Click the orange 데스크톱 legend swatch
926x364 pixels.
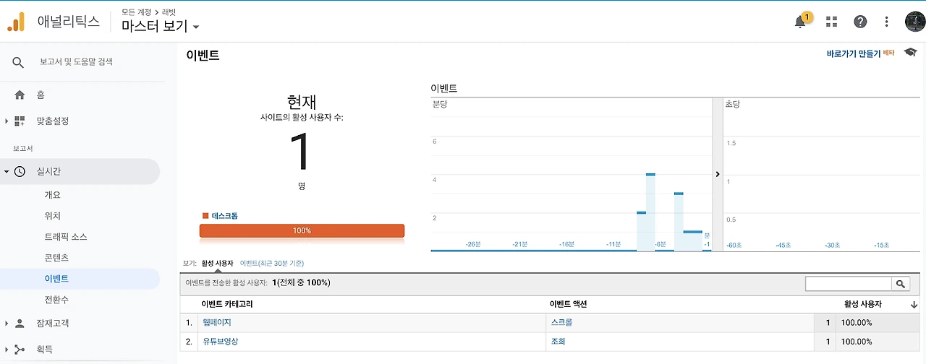pyautogui.click(x=205, y=216)
